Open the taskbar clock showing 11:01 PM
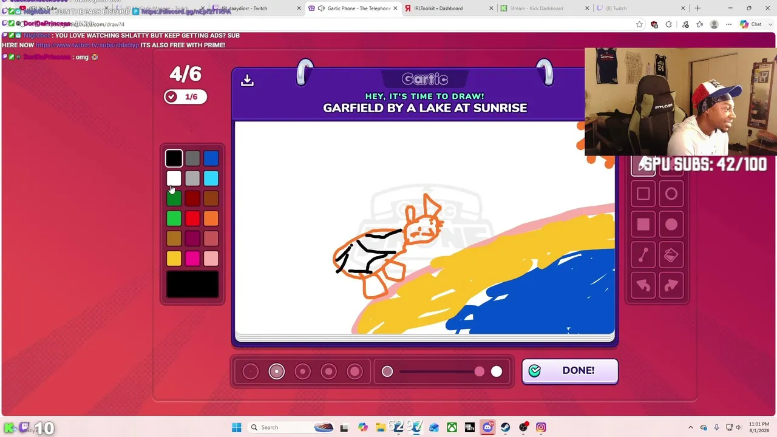777x437 pixels. pos(759,427)
